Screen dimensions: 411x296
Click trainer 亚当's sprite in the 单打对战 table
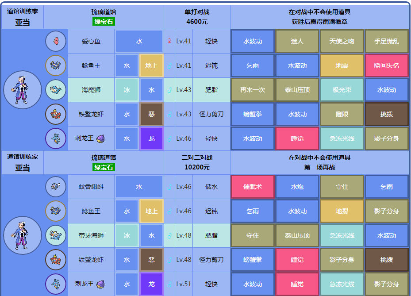click(x=23, y=90)
